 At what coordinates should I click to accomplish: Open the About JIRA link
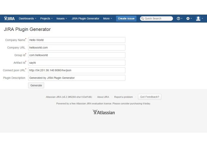pos(103,97)
